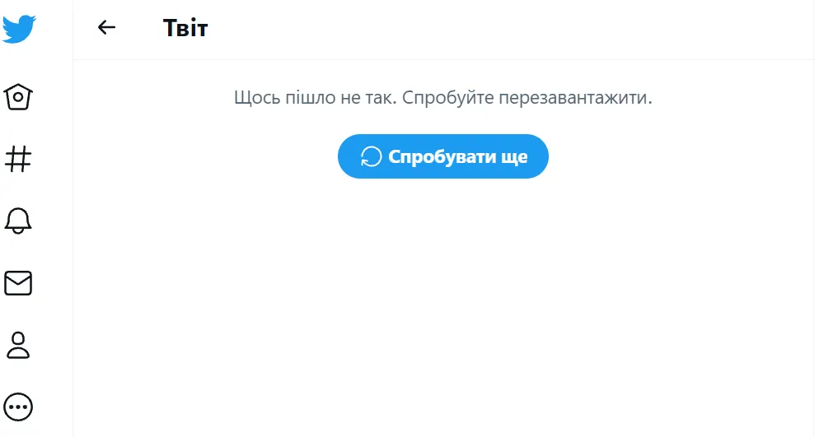The height and width of the screenshot is (437, 819).
Task: Click the Щось пішло не так message
Action: [442, 98]
